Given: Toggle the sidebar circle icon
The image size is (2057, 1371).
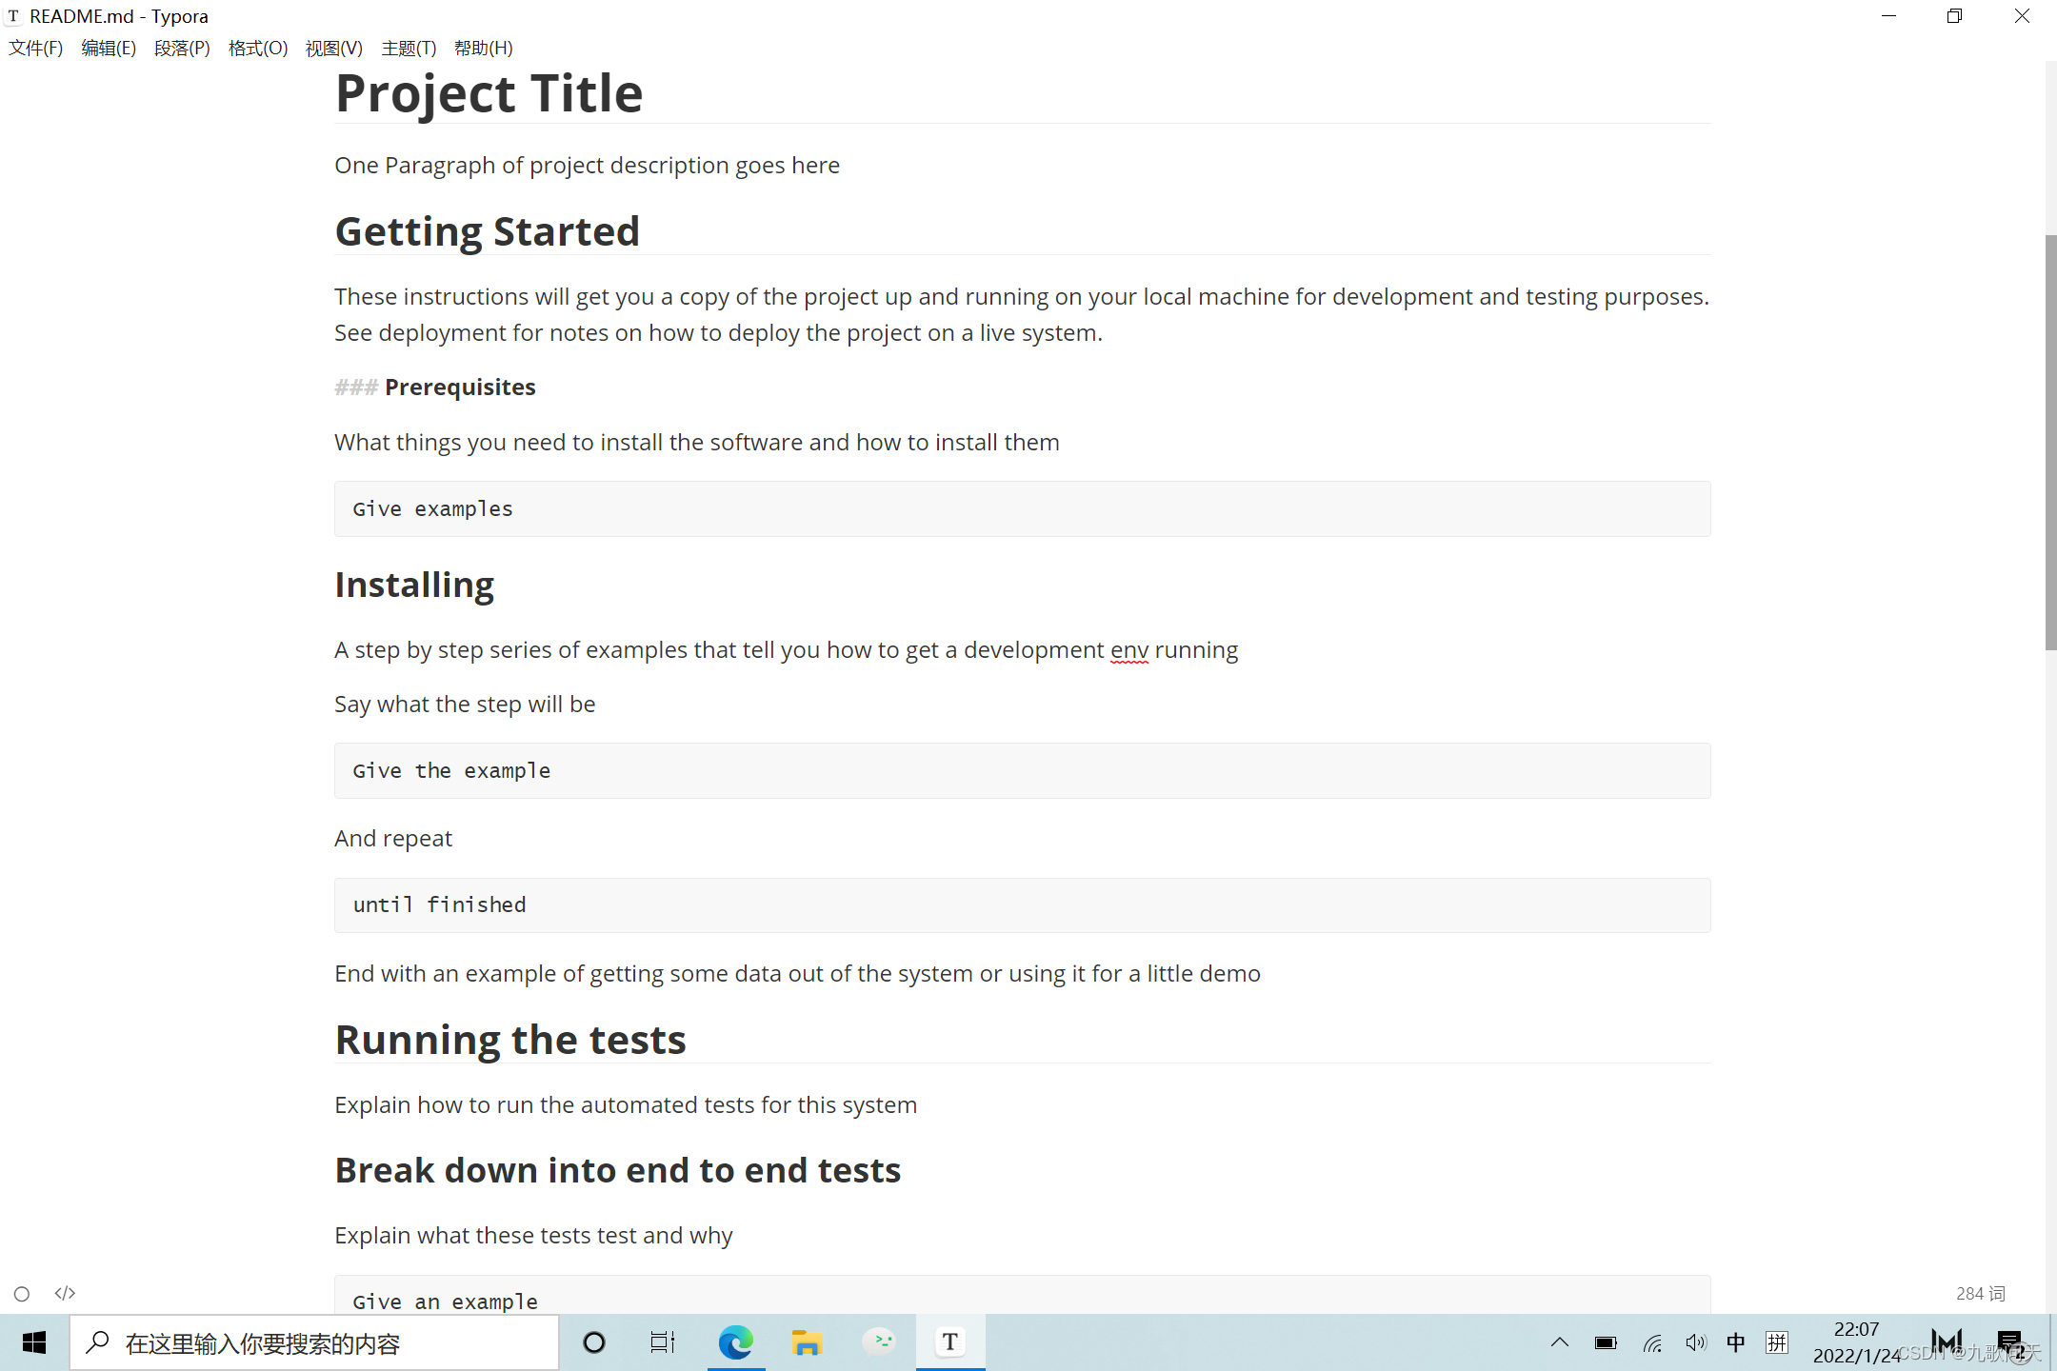Looking at the screenshot, I should coord(22,1293).
